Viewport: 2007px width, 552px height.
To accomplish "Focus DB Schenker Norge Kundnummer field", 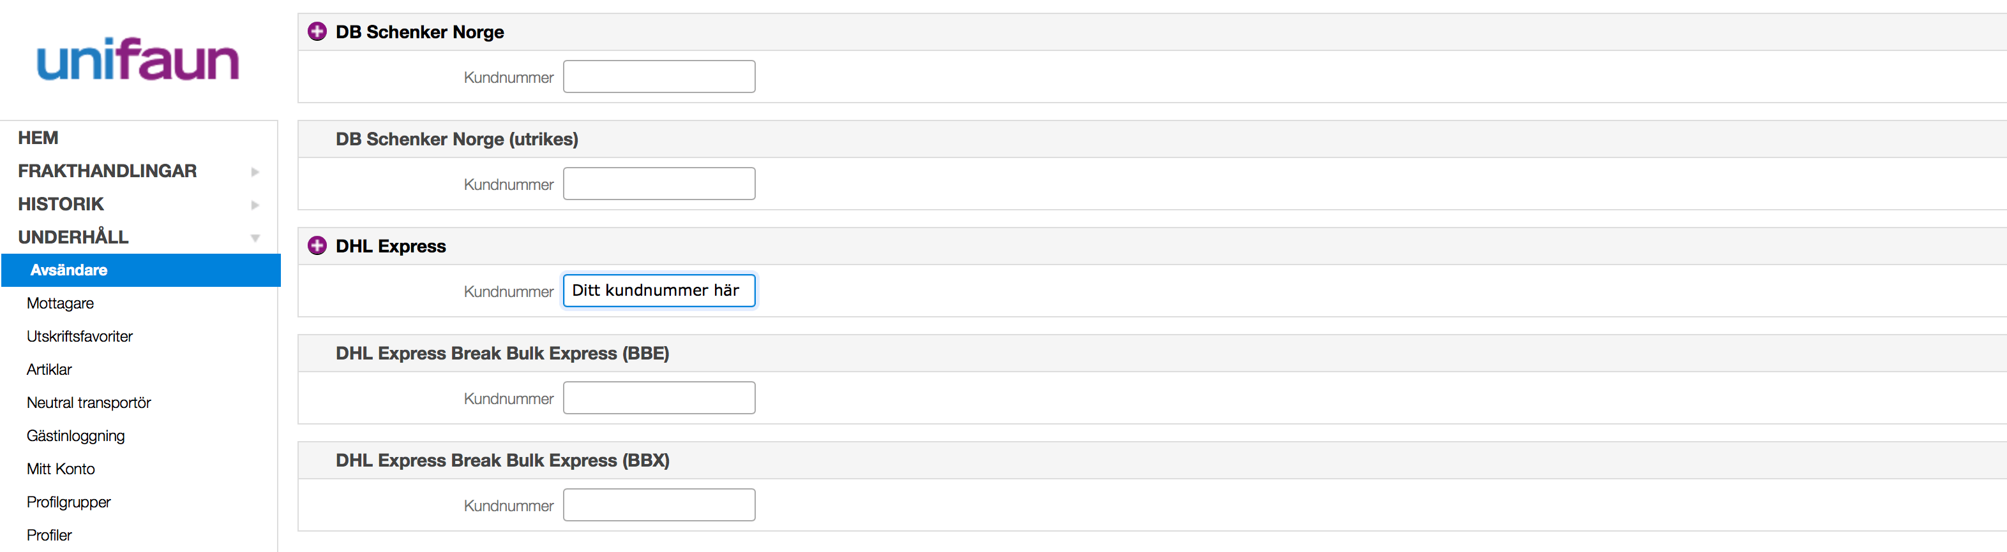I will pos(659,77).
